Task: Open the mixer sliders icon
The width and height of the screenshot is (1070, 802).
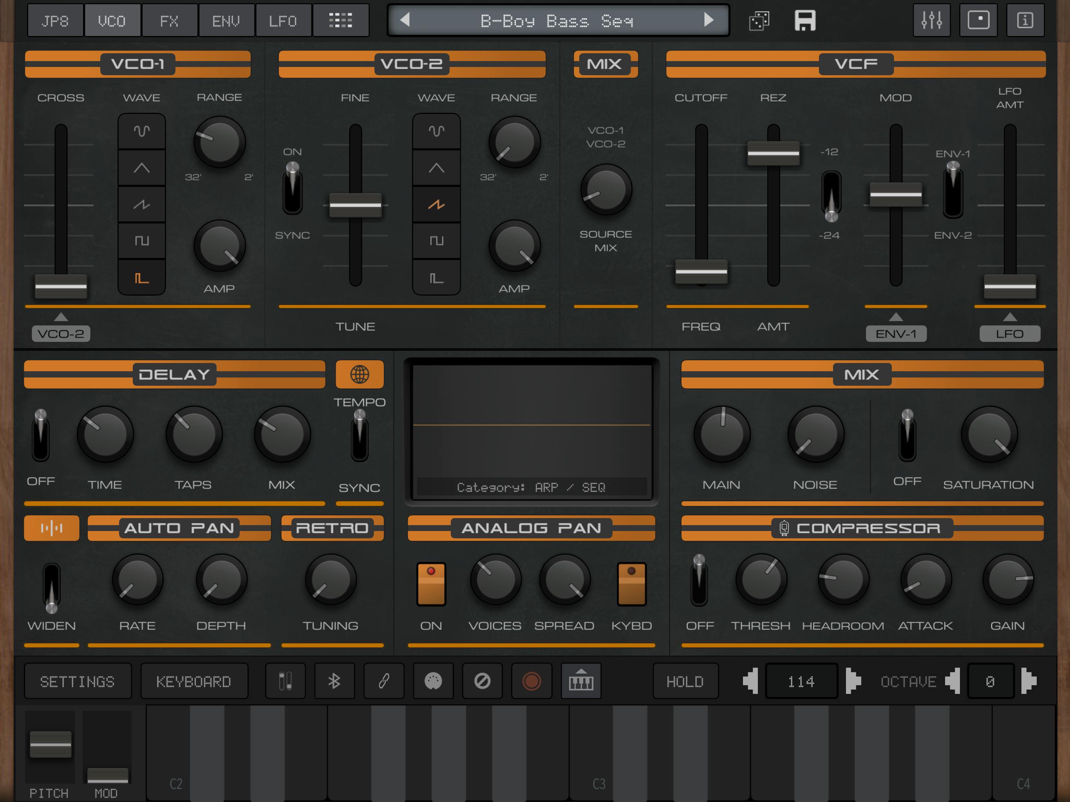Action: click(x=931, y=20)
